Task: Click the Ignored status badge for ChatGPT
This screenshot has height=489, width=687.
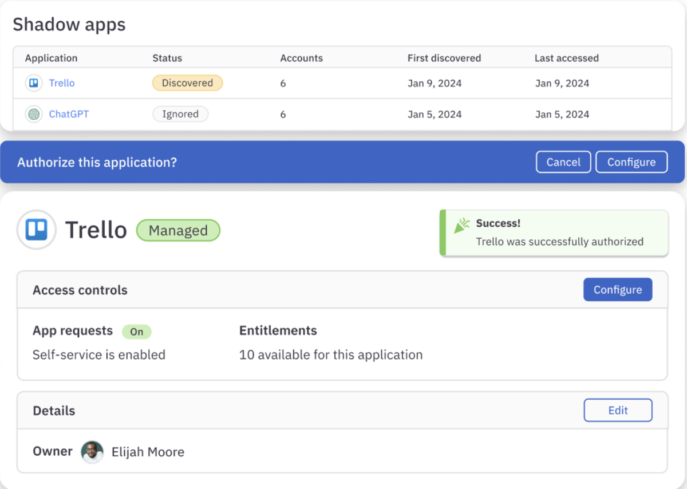Action: point(180,114)
